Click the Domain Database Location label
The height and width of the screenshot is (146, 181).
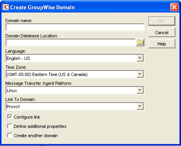[32, 36]
